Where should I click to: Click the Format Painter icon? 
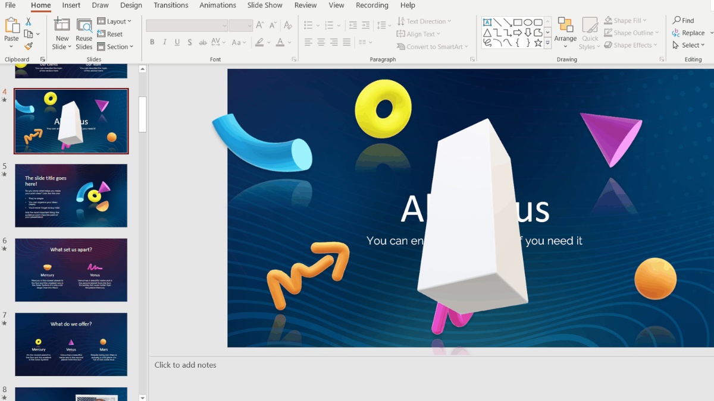(x=27, y=45)
